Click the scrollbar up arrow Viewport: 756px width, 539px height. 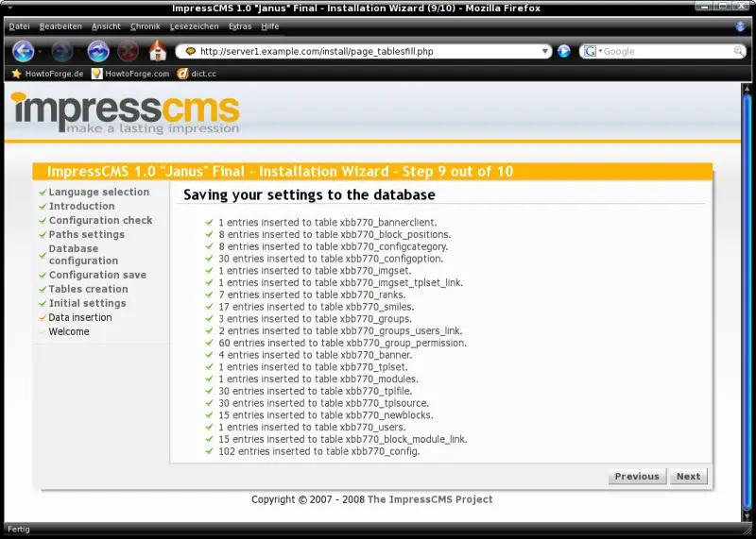(x=747, y=88)
